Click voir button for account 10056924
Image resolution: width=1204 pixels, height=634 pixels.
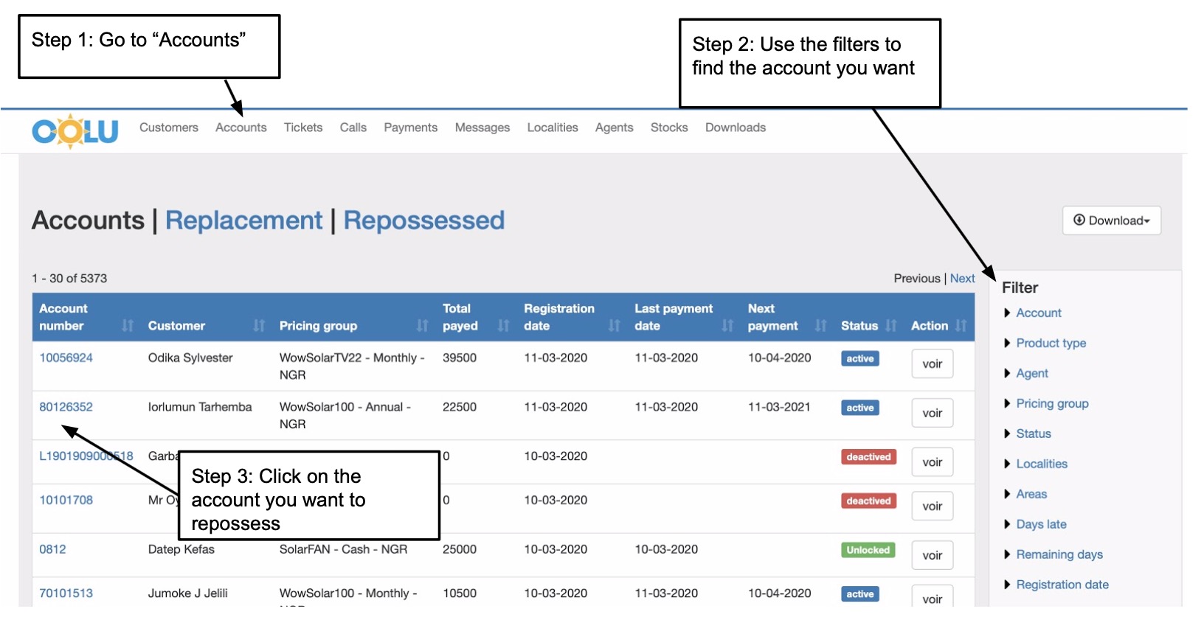pyautogui.click(x=932, y=364)
